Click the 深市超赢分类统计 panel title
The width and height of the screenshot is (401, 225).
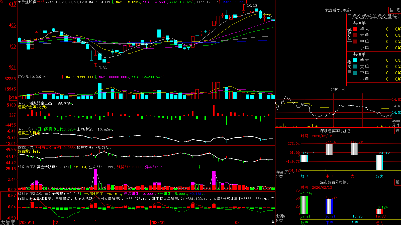[335, 182]
